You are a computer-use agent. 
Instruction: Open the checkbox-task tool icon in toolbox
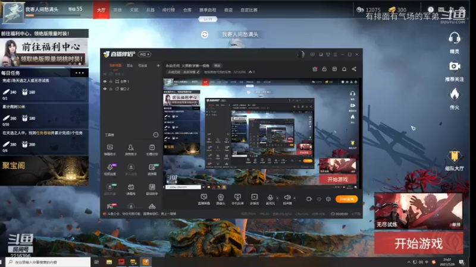[152, 147]
